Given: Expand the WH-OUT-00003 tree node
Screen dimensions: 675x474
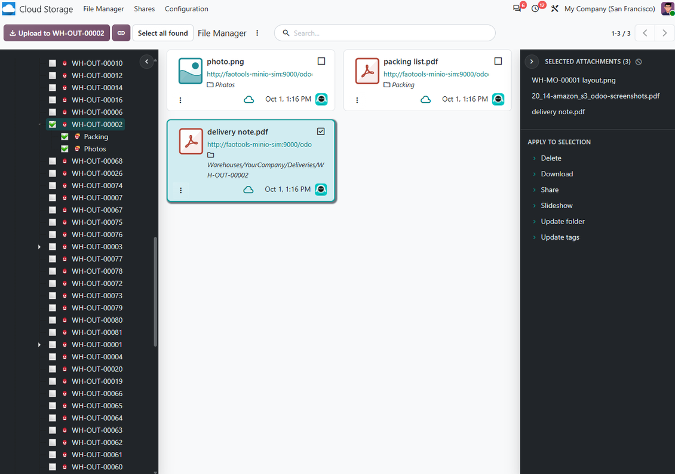Looking at the screenshot, I should [39, 247].
